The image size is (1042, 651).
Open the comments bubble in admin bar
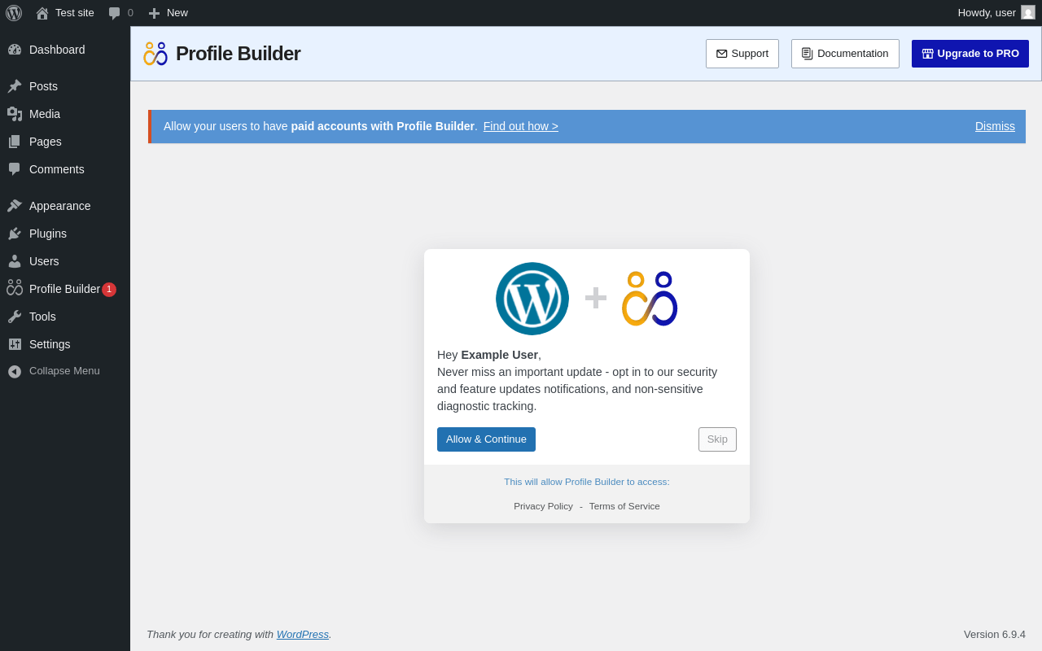pos(114,13)
